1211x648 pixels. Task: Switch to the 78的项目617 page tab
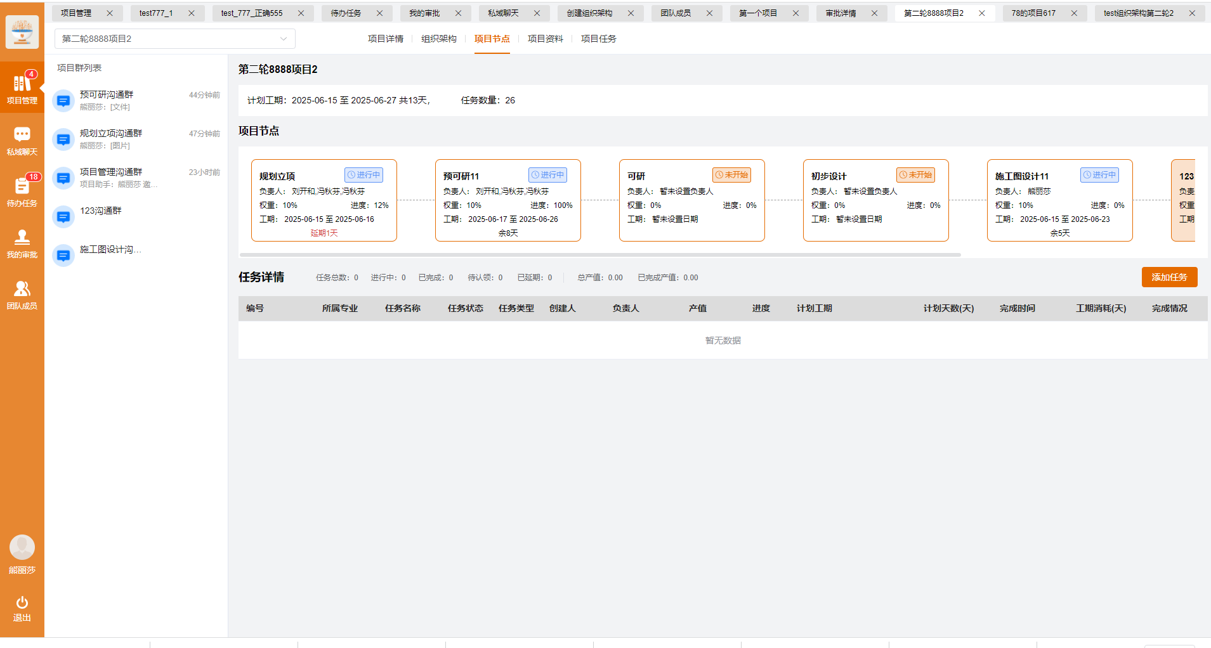(1033, 13)
